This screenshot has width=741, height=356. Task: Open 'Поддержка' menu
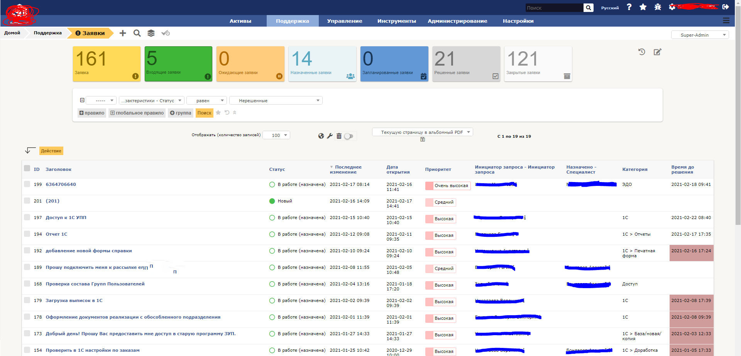pos(293,21)
